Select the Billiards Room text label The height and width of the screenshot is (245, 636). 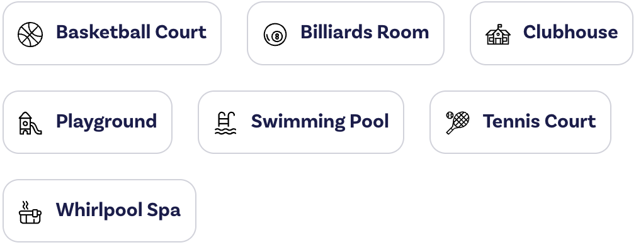365,32
